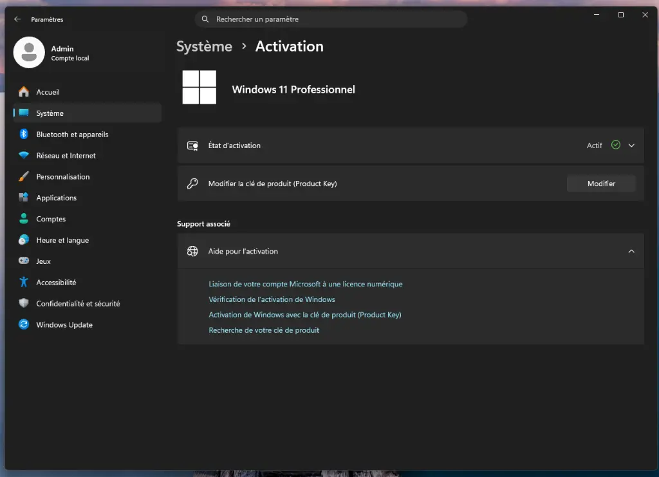Click the Windows 11 Professionnel title
The image size is (659, 477).
(293, 89)
